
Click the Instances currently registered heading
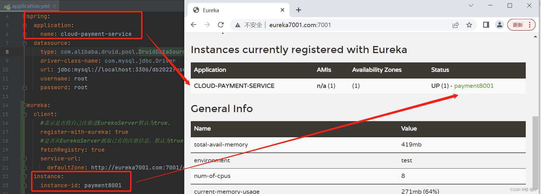tap(299, 50)
